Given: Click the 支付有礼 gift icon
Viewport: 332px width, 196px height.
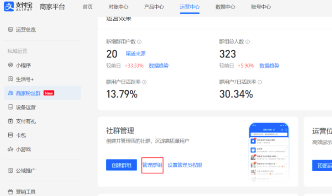Looking at the screenshot, I should click(11, 121).
